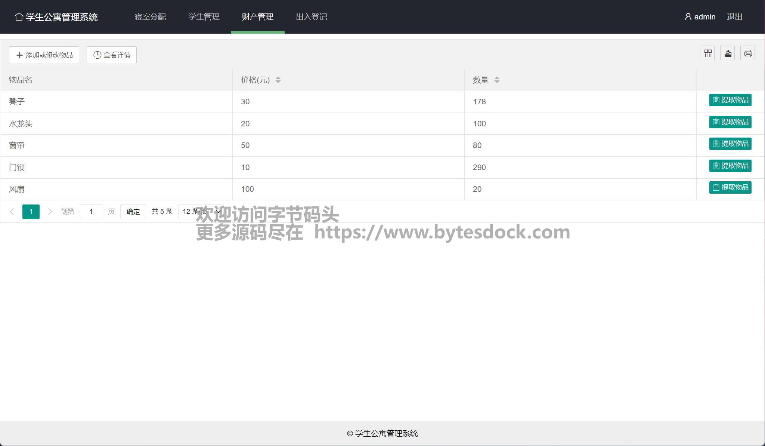Click the 查看详情 button
765x446 pixels.
point(112,55)
